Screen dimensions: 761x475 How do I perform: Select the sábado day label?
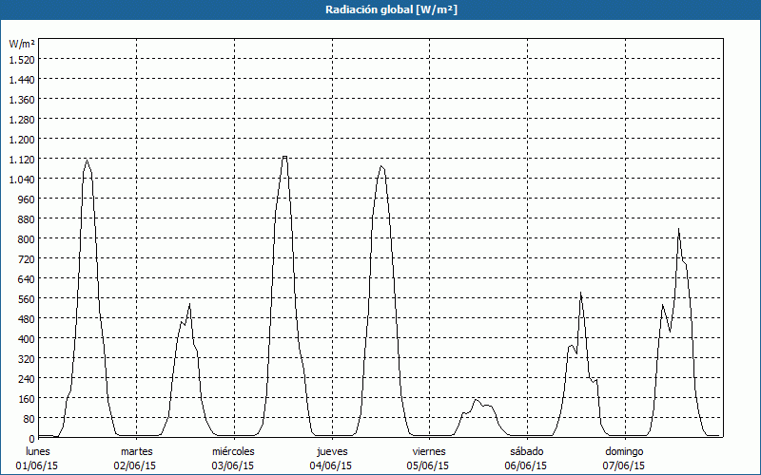pos(526,451)
